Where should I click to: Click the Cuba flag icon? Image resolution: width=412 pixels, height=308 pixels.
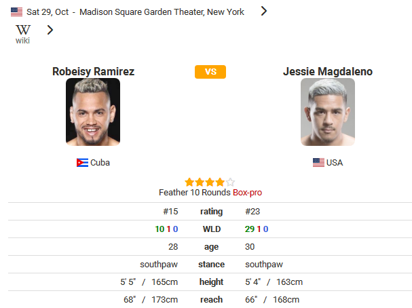pyautogui.click(x=82, y=163)
